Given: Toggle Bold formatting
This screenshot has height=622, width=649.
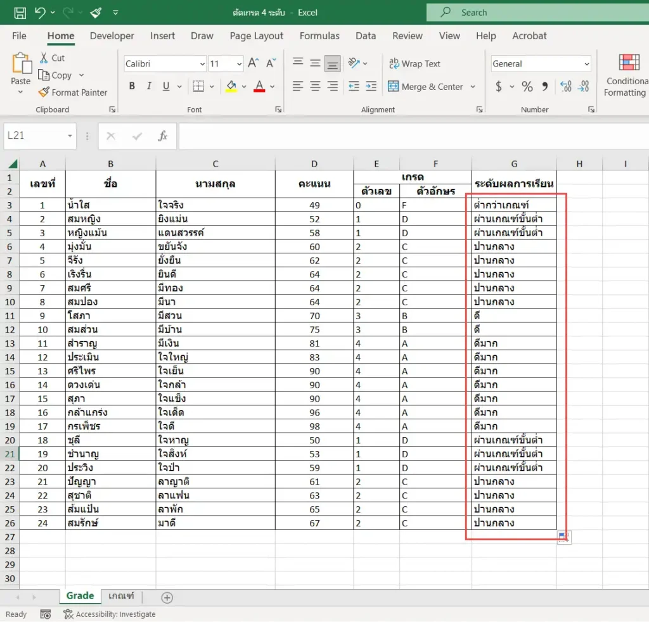Looking at the screenshot, I should 132,86.
